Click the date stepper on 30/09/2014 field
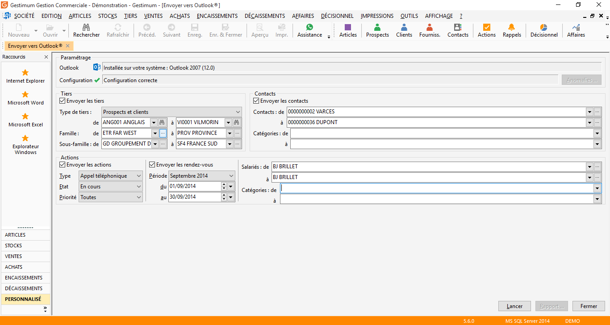 [224, 197]
